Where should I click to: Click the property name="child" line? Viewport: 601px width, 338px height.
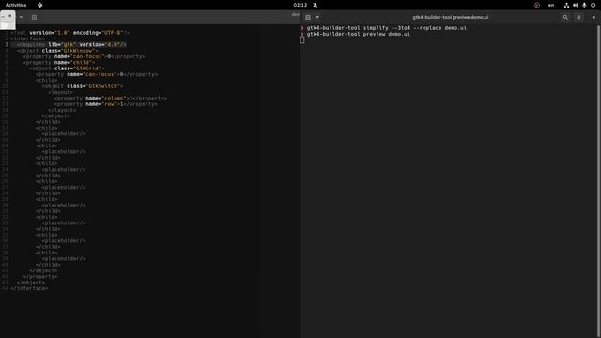[x=58, y=63]
